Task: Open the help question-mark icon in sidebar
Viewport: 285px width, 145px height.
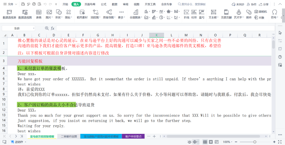Action: 280,57
